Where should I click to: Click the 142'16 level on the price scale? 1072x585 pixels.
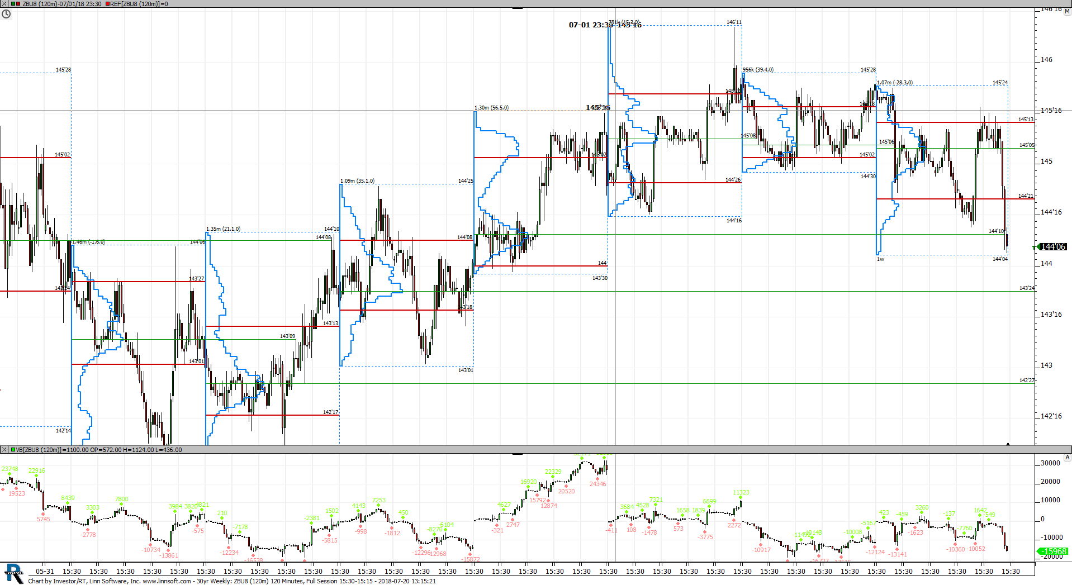point(1051,416)
